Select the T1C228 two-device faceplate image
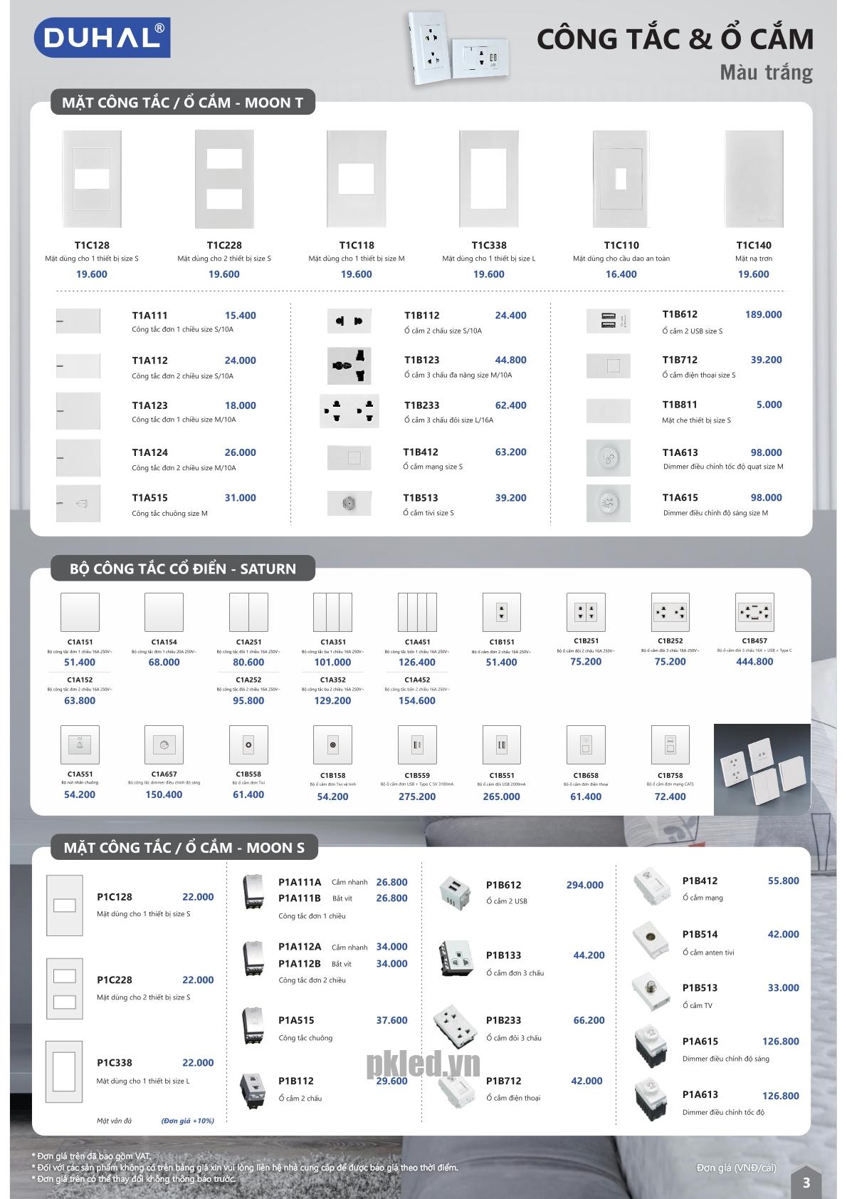Viewport: 847px width, 1199px height. tap(223, 179)
